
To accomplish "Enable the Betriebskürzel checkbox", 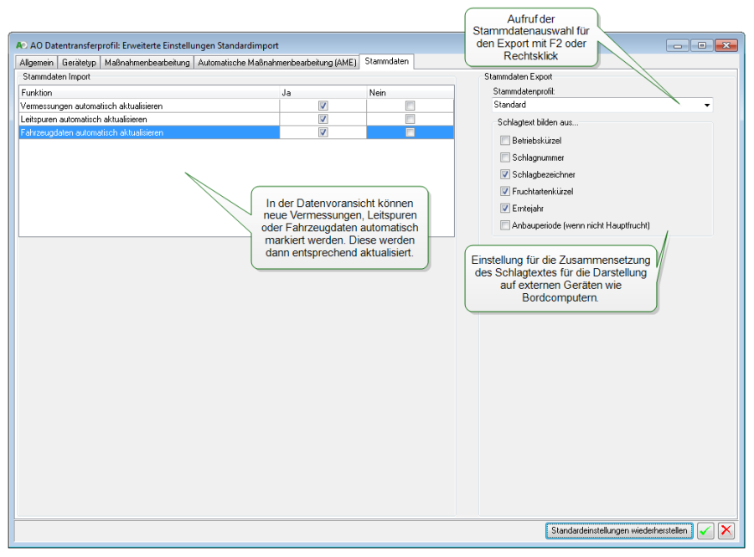I will (x=504, y=141).
